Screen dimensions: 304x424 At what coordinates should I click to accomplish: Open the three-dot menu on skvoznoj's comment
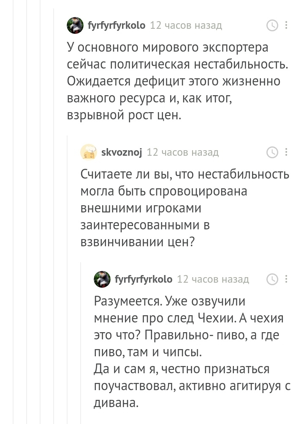(x=287, y=152)
